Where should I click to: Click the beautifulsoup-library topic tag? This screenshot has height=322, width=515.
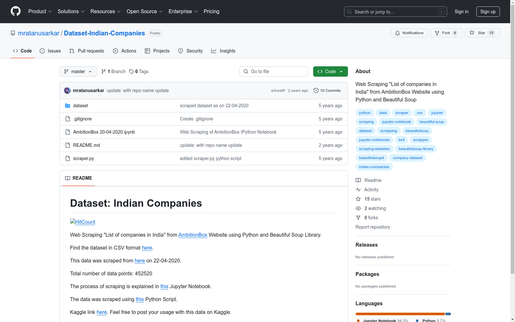point(416,149)
